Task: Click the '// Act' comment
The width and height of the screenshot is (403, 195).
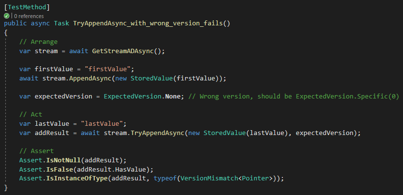Action: tap(31, 115)
